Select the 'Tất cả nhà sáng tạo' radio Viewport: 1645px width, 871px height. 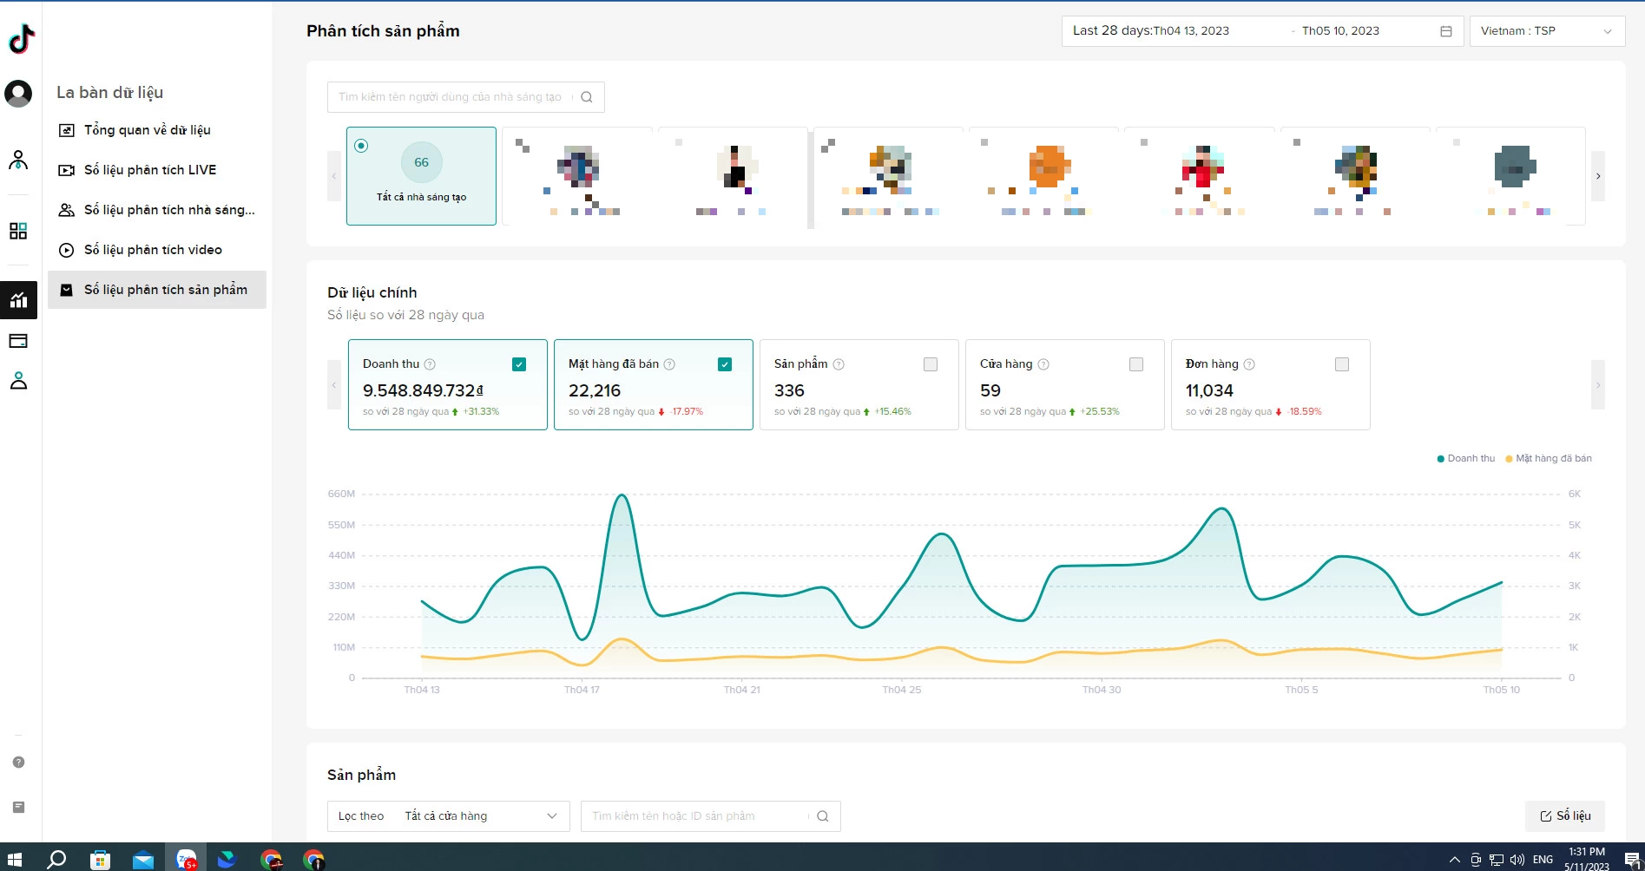point(361,146)
